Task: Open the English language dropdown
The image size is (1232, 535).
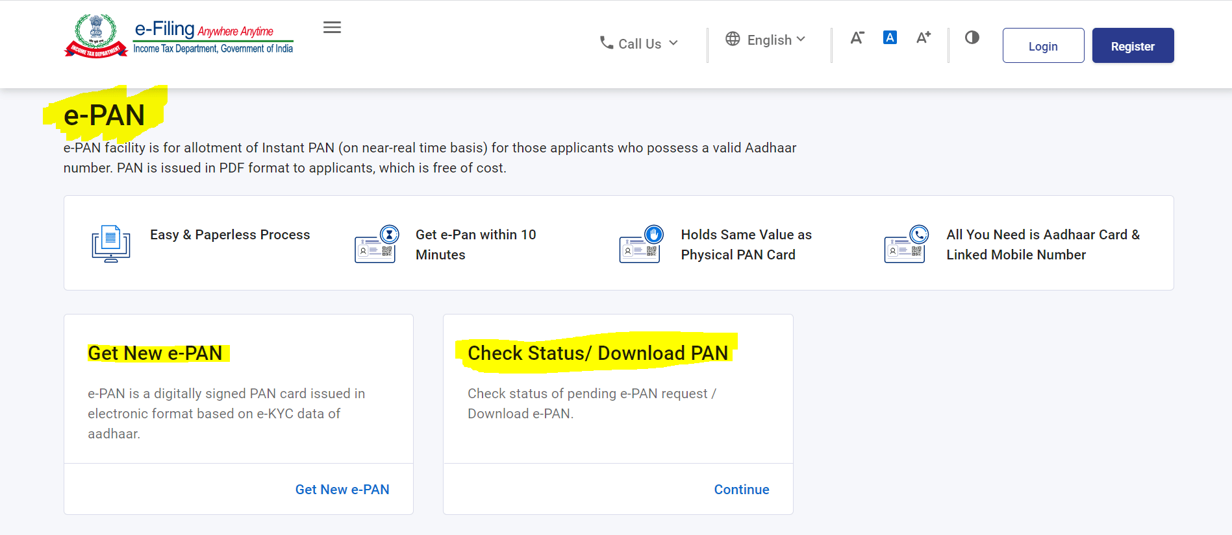Action: [766, 40]
